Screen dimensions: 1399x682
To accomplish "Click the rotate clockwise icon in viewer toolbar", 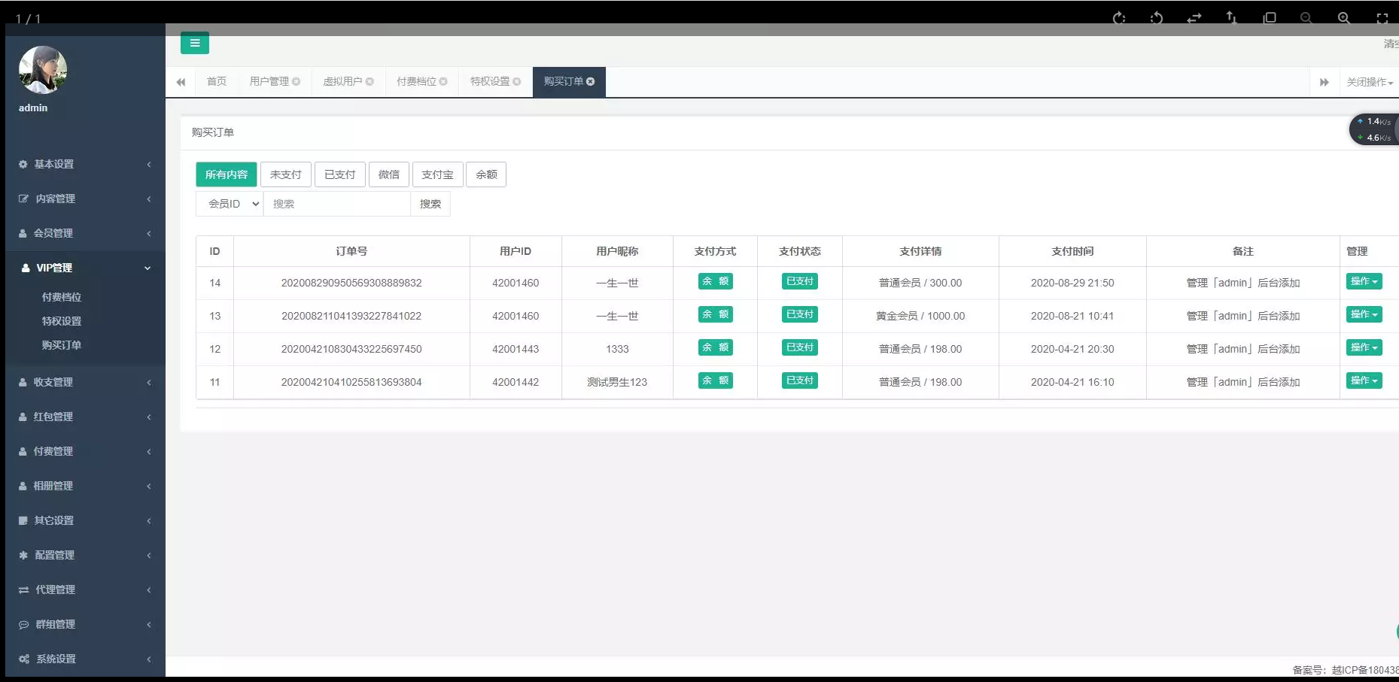I will (1119, 18).
